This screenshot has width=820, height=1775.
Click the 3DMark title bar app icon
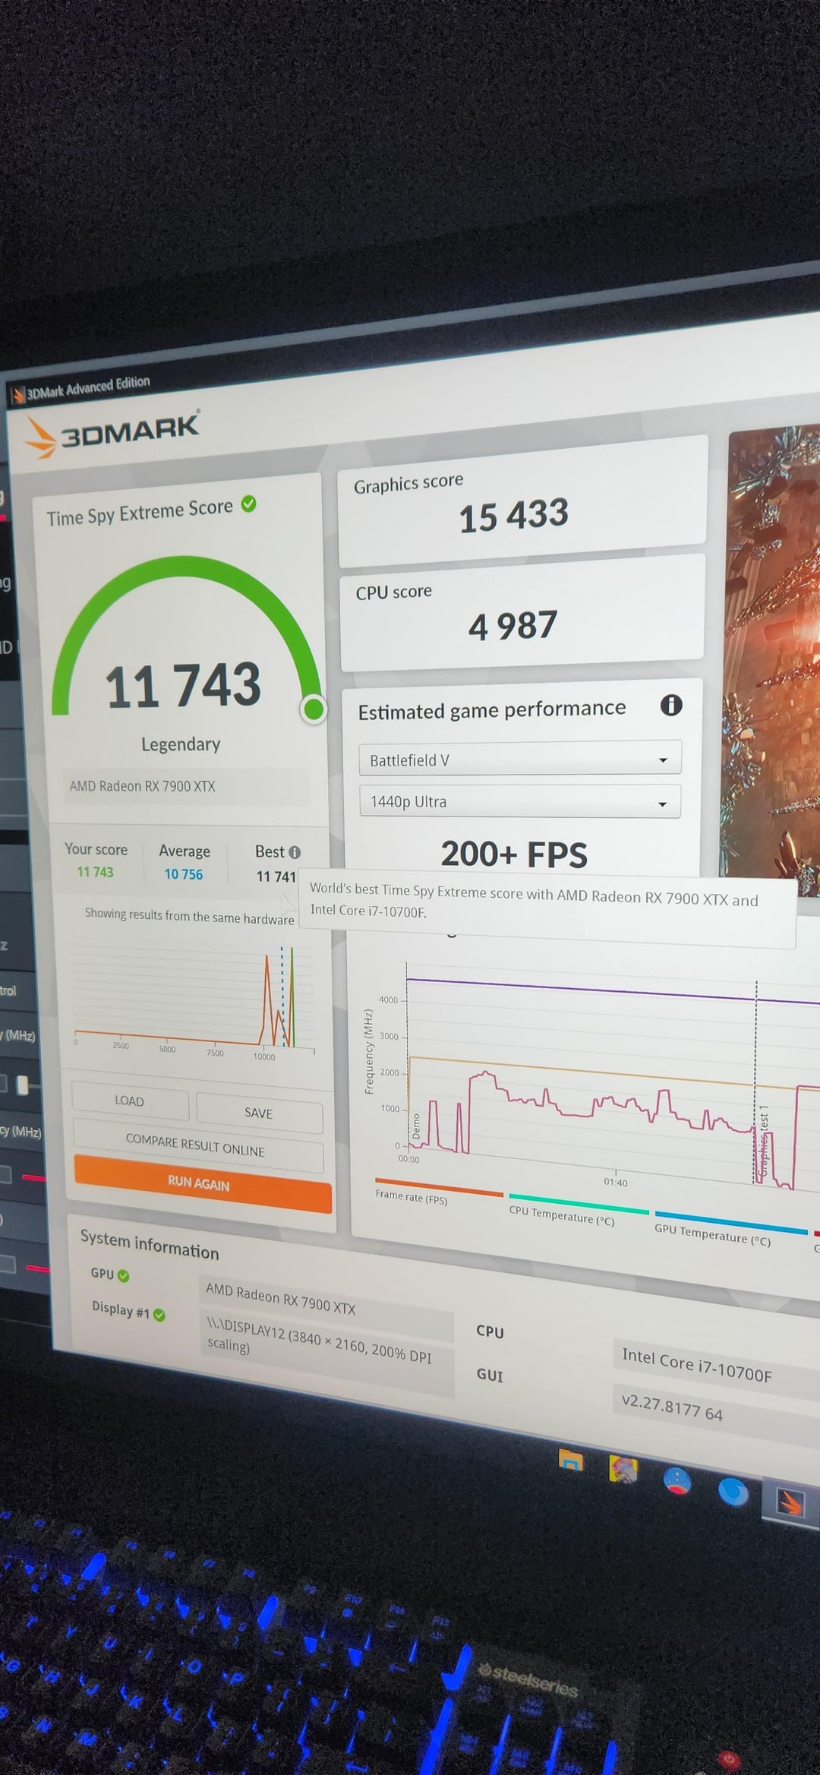click(18, 396)
